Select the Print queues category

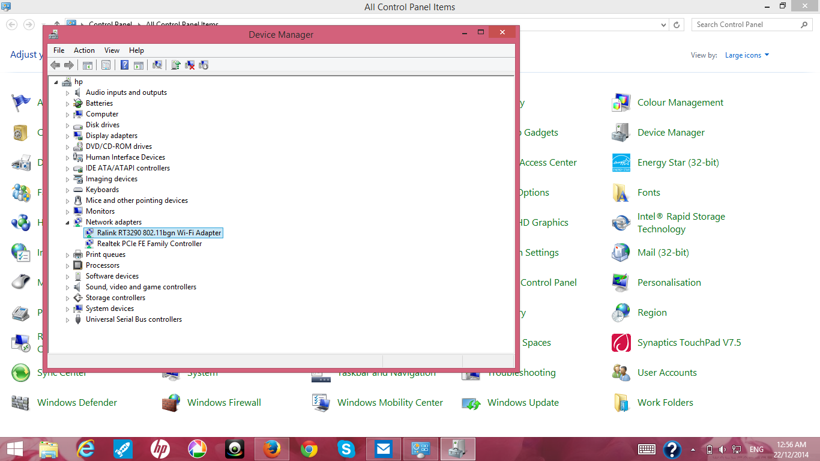[x=106, y=255]
